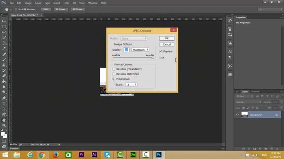Expand the status bar info arrow

click(59, 144)
